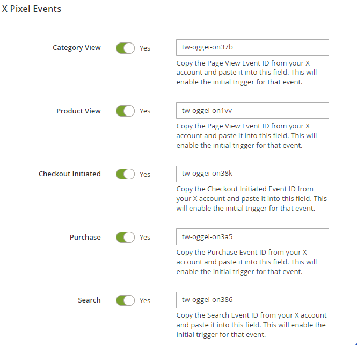357x345 pixels.
Task: Focus the Product View event ID input
Action: [252, 111]
